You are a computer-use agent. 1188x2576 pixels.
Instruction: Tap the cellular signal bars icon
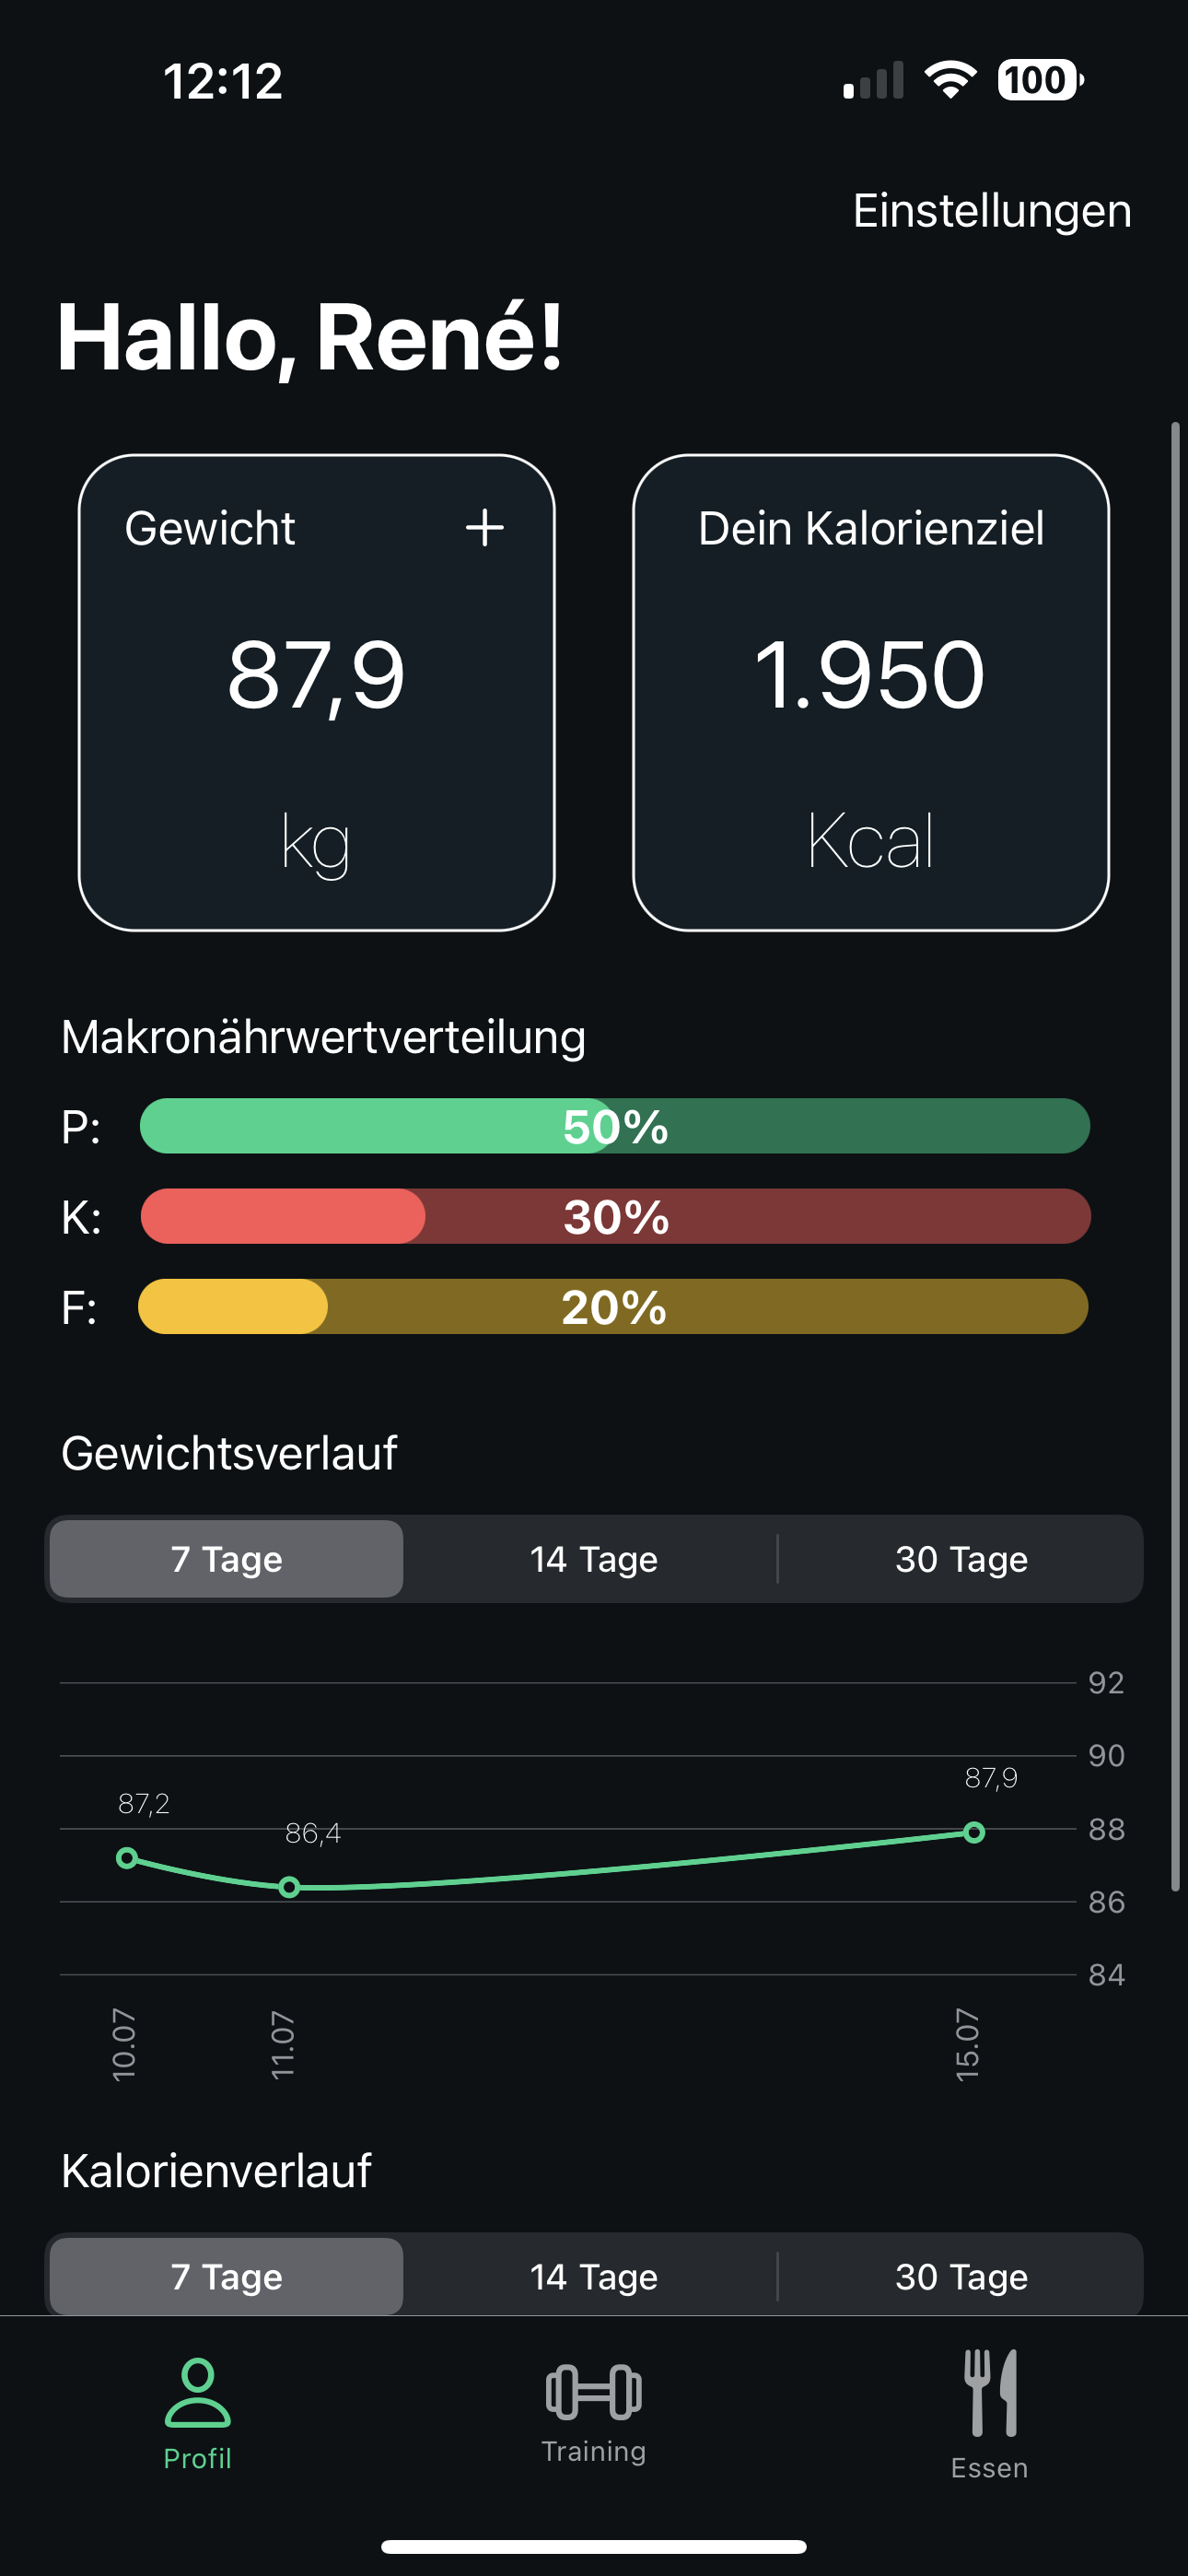pos(873,80)
